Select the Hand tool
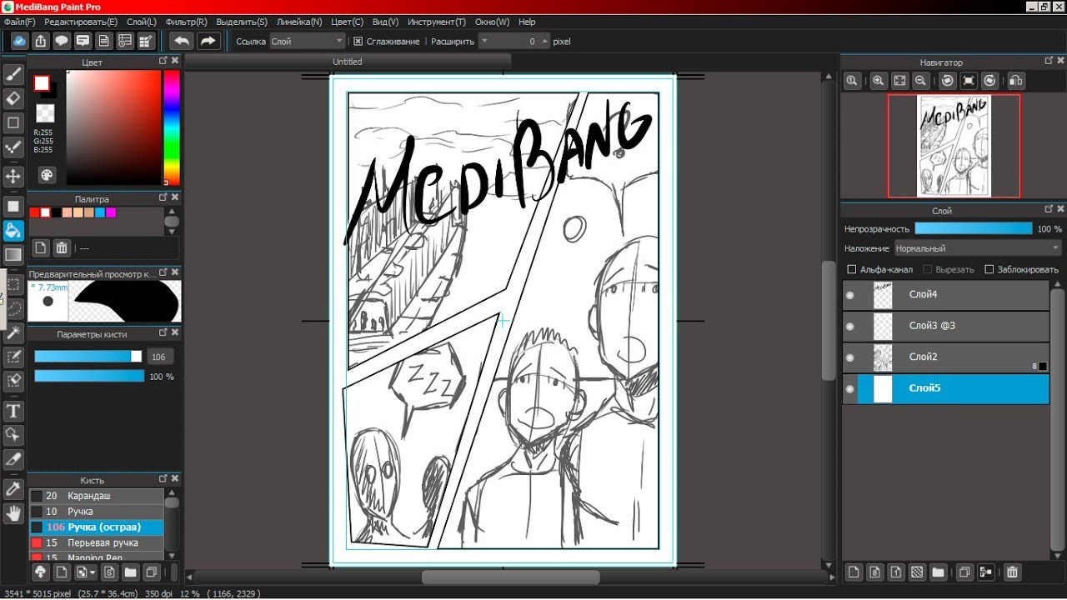Image resolution: width=1067 pixels, height=600 pixels. tap(13, 513)
